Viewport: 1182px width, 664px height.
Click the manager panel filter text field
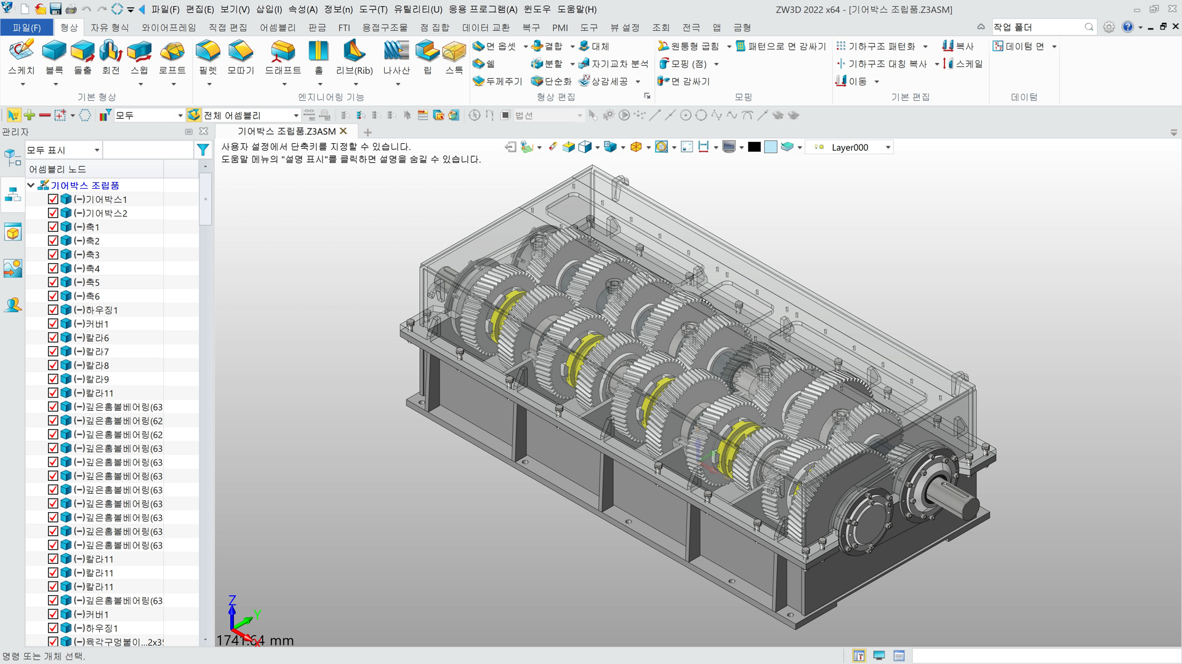(x=148, y=150)
